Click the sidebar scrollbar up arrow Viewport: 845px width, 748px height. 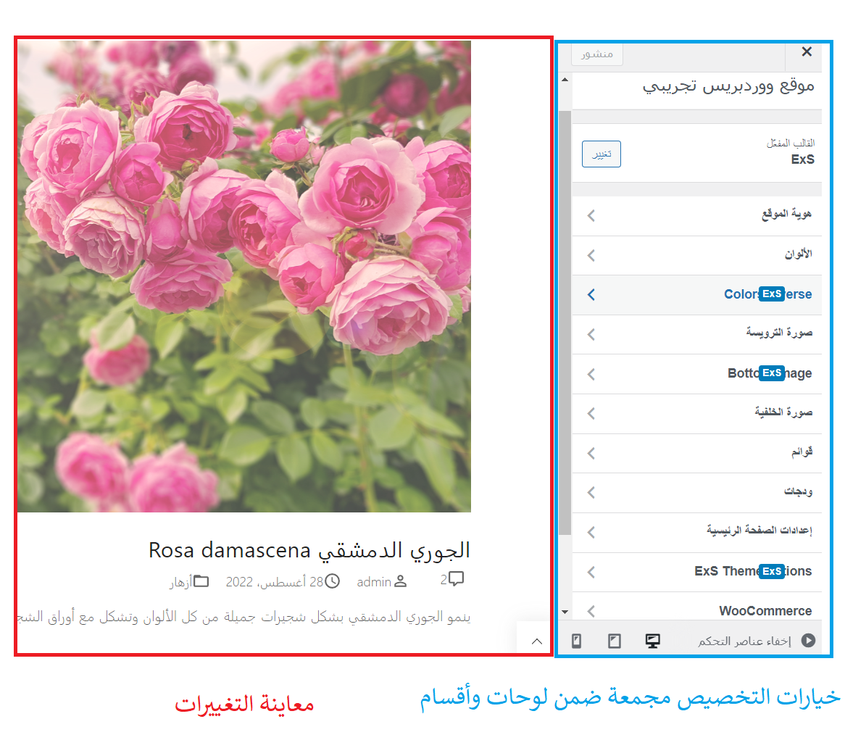(x=565, y=80)
